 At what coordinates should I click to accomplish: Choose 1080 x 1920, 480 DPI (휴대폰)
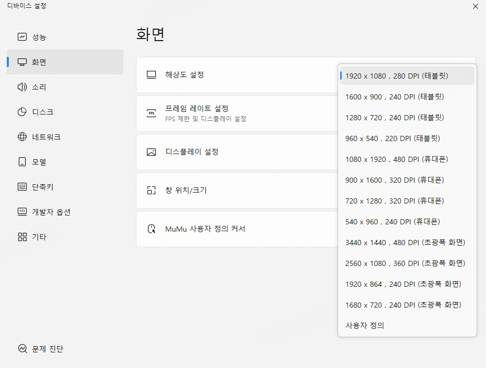point(407,159)
